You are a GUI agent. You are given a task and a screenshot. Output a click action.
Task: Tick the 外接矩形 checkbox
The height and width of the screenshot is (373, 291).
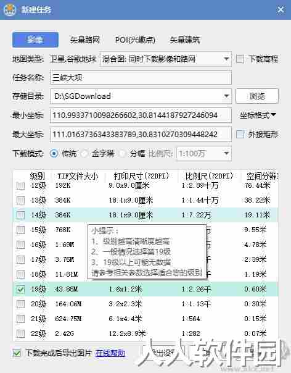tap(240, 134)
